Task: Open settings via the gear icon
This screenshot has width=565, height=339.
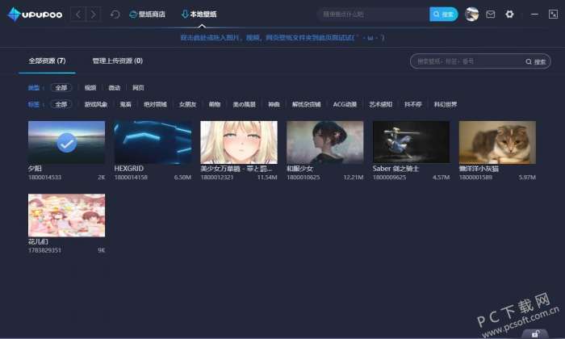Action: tap(509, 15)
